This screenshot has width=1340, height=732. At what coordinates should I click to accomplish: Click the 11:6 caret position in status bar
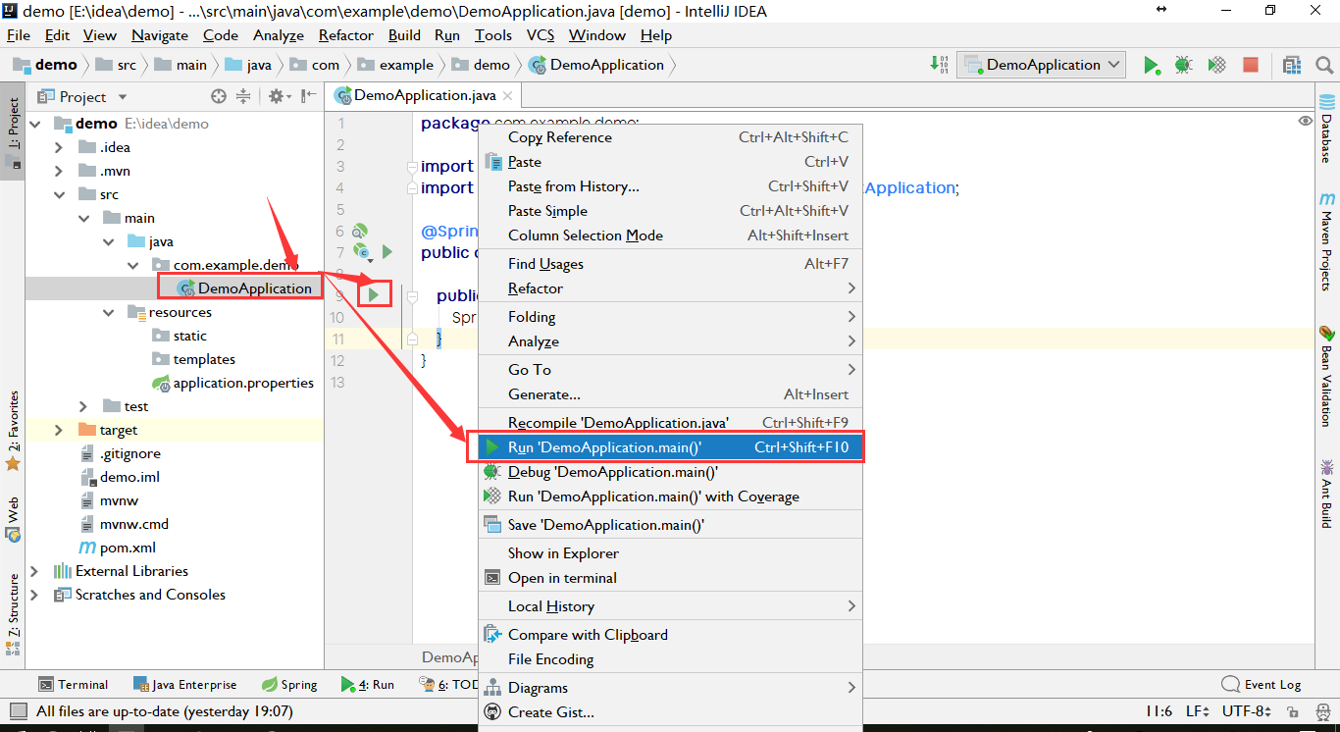[1159, 711]
